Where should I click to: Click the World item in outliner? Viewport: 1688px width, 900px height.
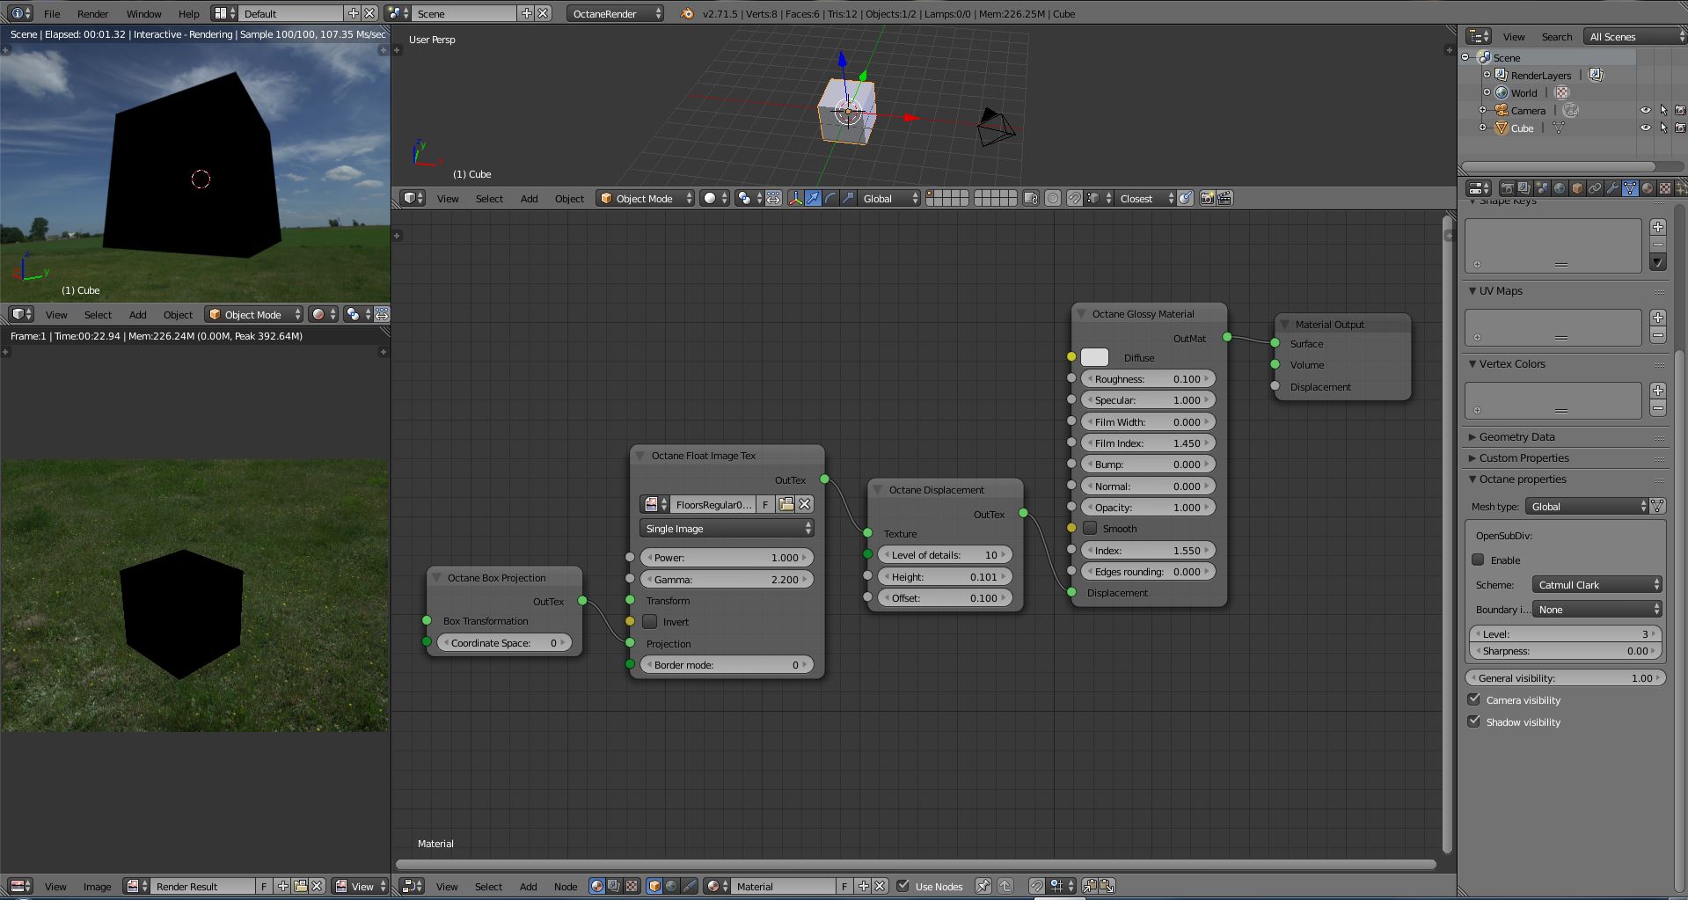coord(1524,92)
